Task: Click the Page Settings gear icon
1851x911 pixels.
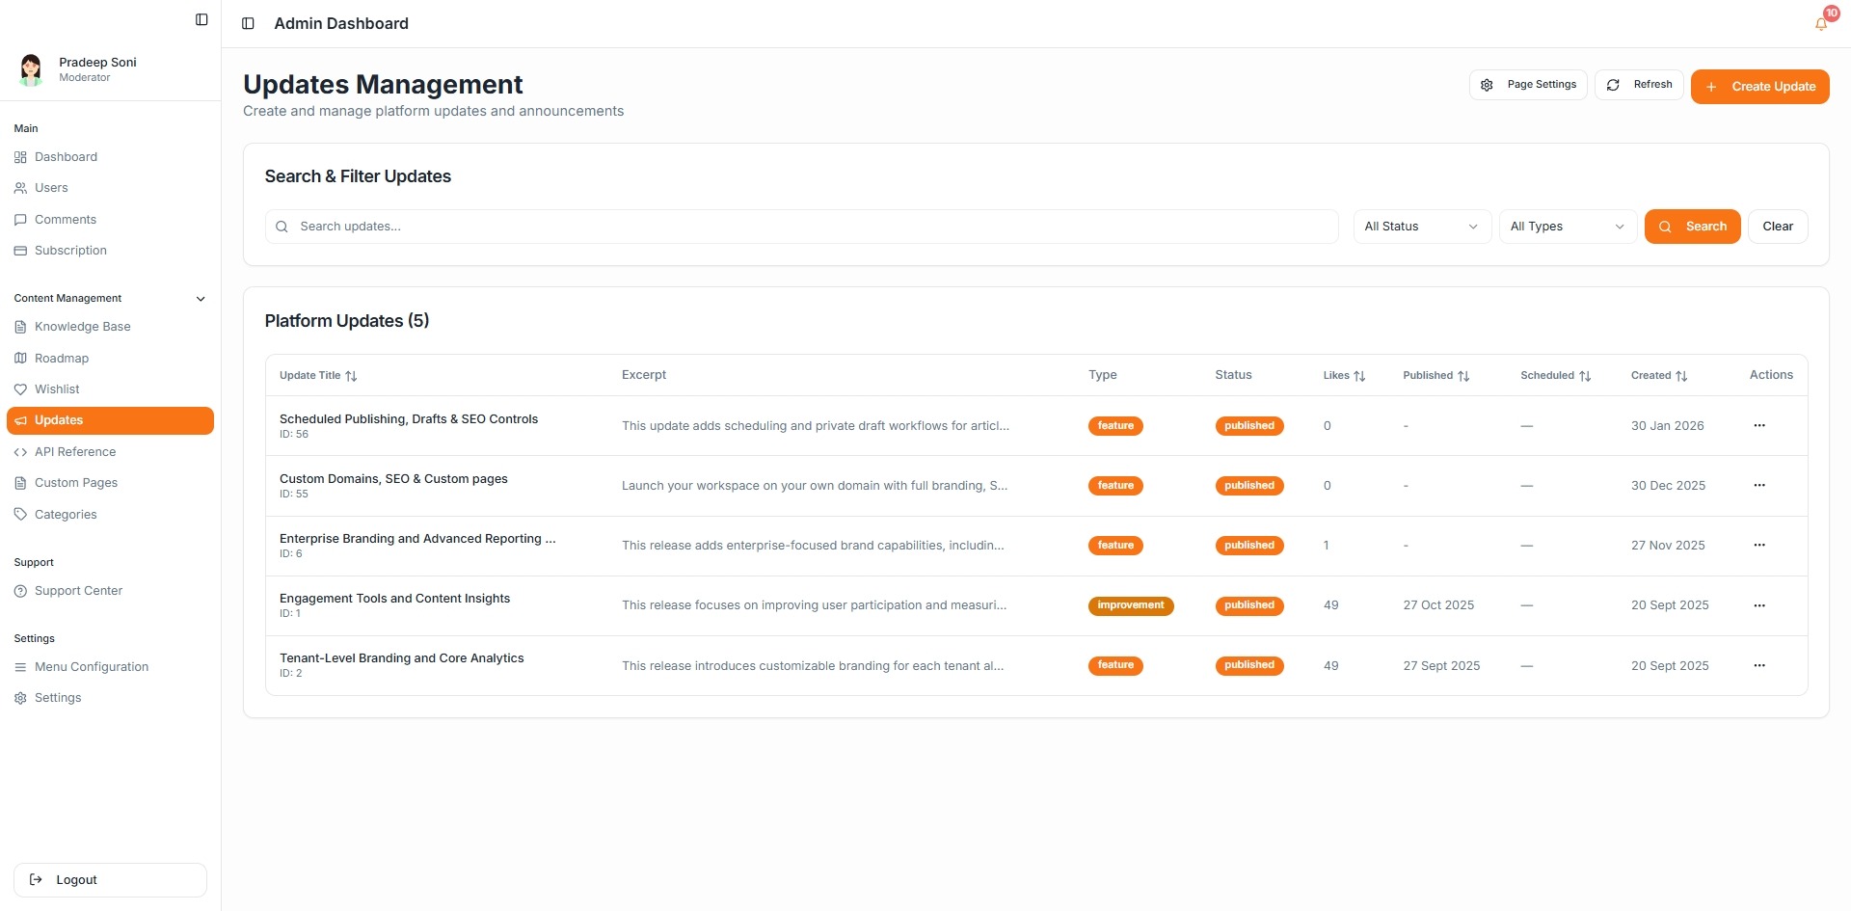Action: [x=1487, y=85]
